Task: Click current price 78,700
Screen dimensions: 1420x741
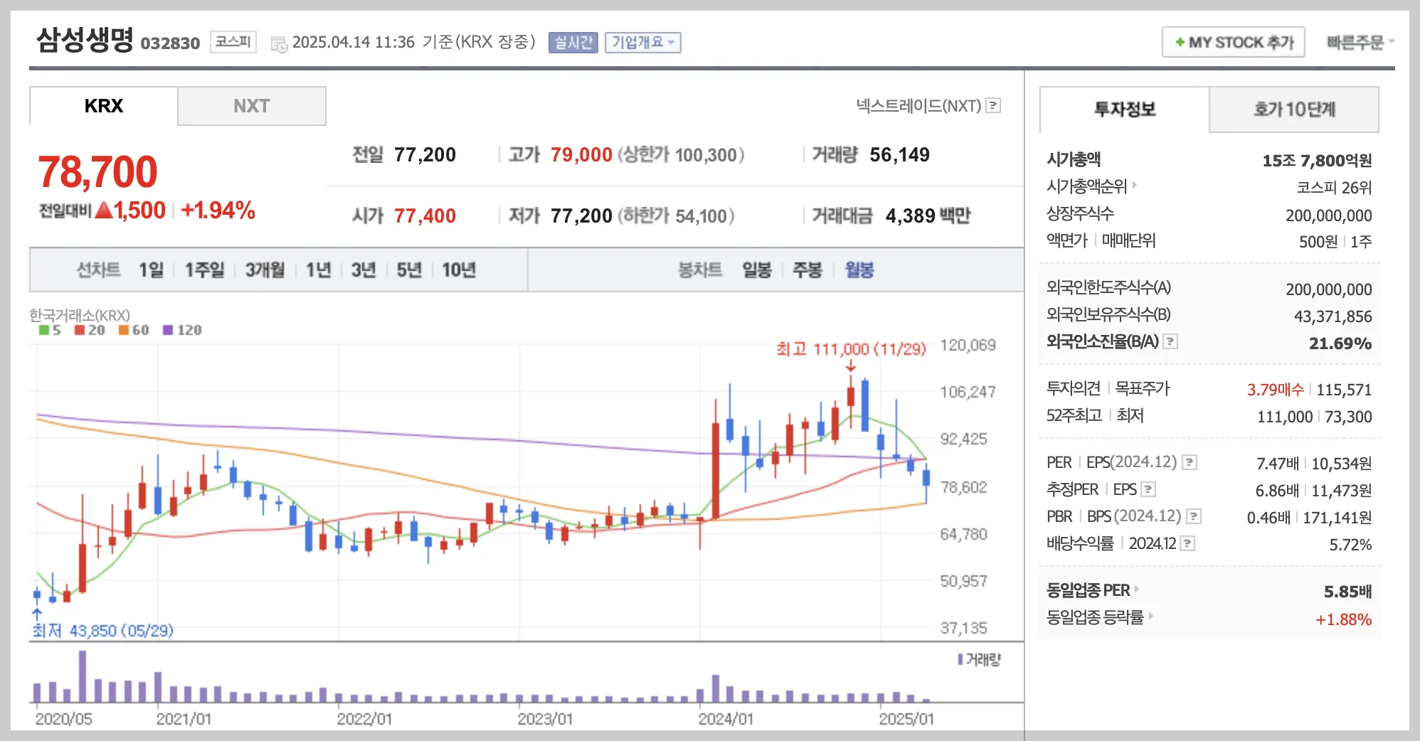Action: (x=97, y=172)
